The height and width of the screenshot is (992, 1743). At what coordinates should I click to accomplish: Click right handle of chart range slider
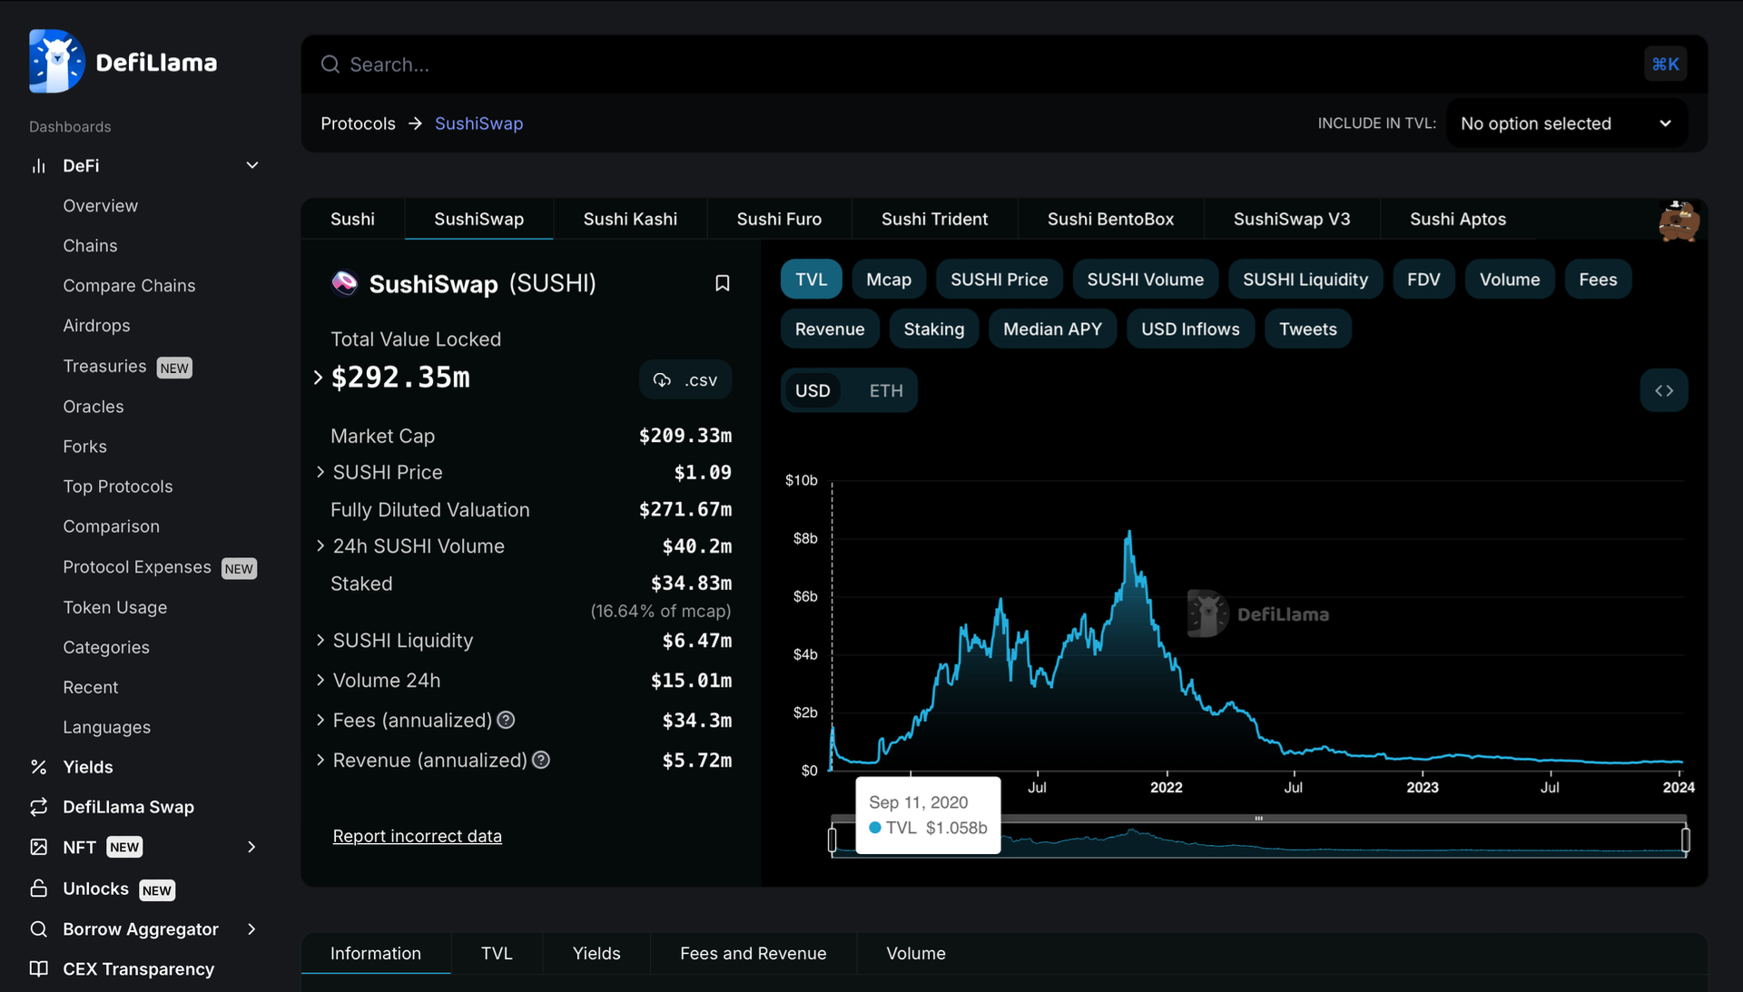[1685, 840]
